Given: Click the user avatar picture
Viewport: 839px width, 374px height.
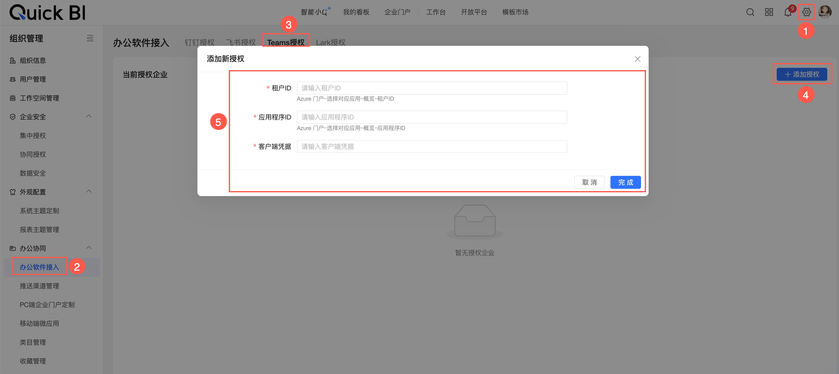Looking at the screenshot, I should 825,12.
